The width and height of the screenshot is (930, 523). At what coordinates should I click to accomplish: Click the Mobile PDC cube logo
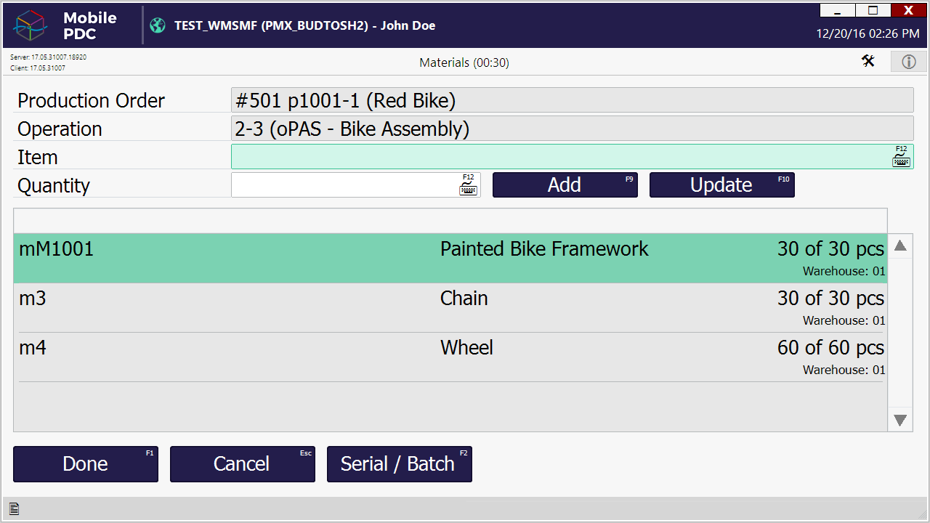pyautogui.click(x=31, y=25)
